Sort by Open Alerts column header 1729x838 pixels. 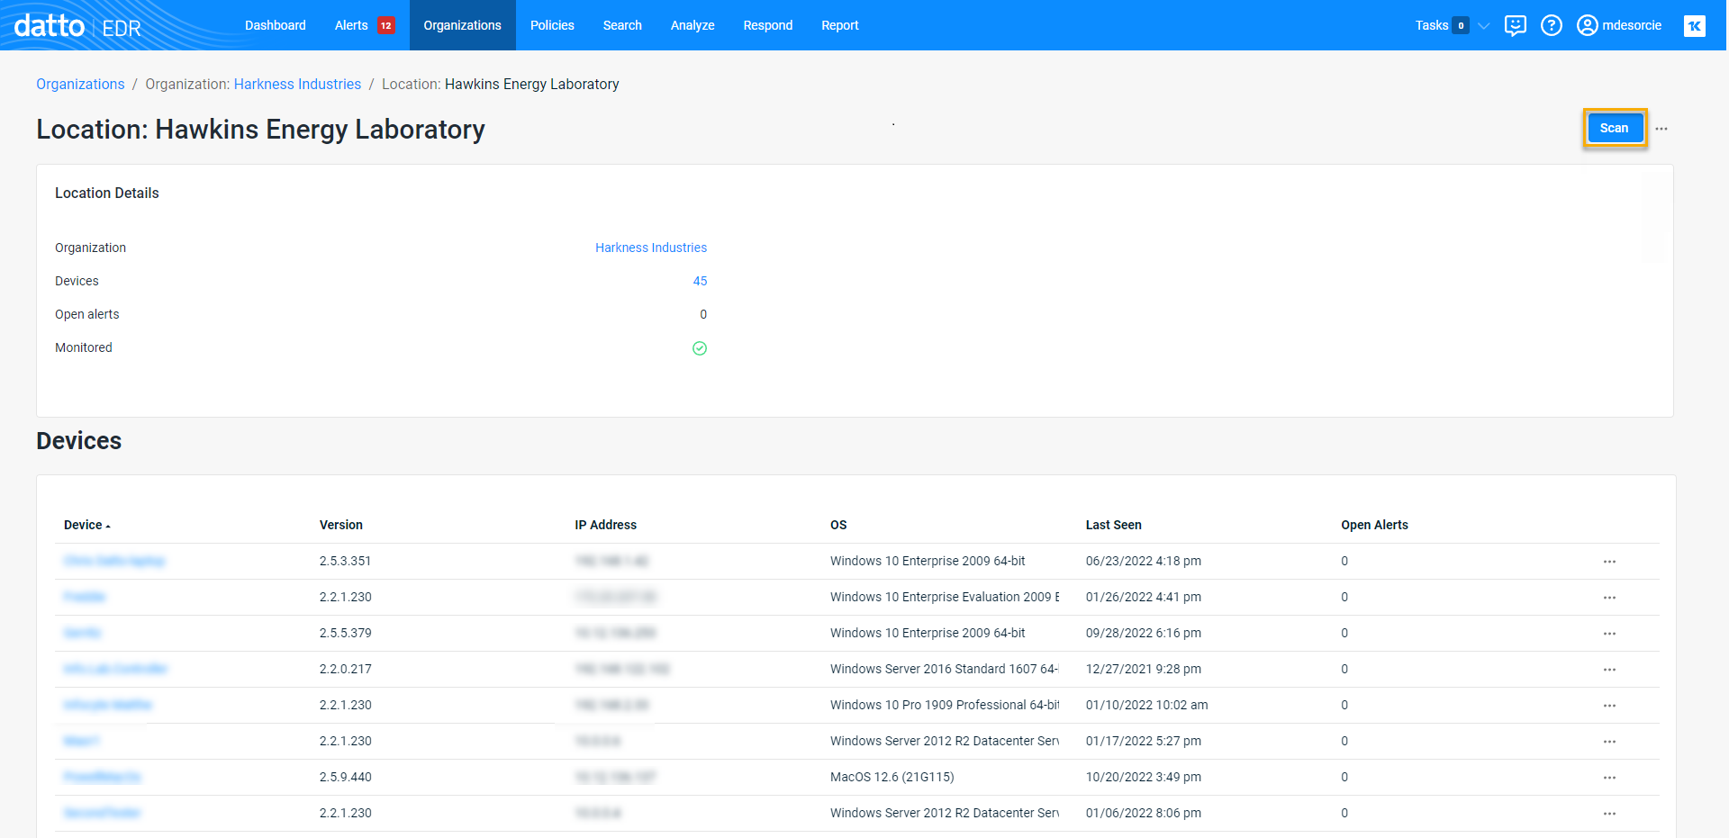coord(1375,525)
